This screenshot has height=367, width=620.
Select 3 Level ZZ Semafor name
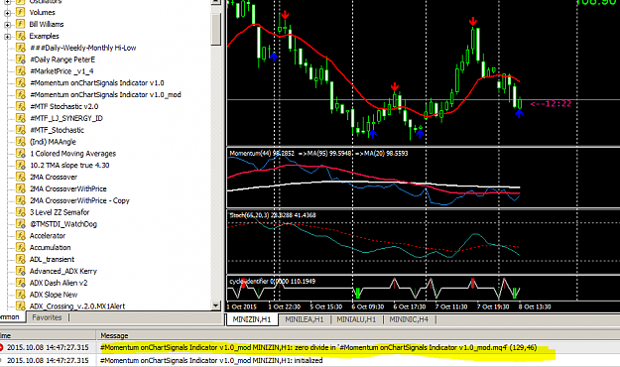[x=60, y=212]
